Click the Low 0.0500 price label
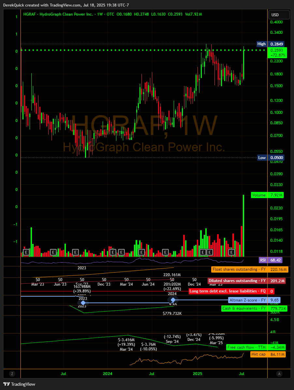Screen dimensions: 294x390 (271, 158)
